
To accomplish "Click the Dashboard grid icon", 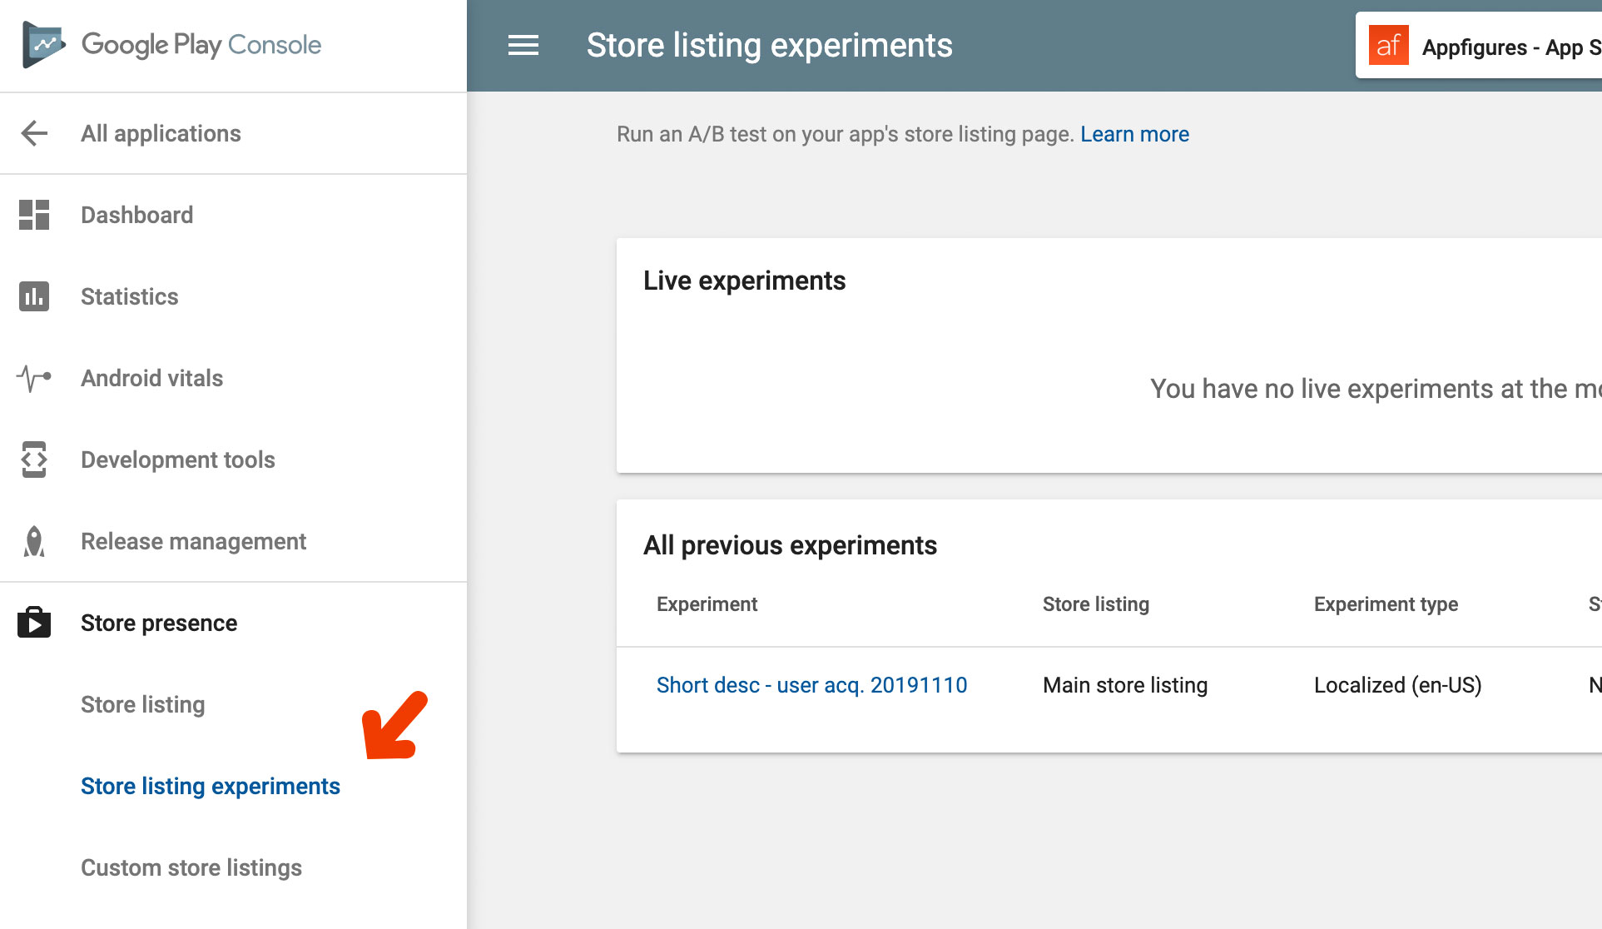I will click(x=34, y=215).
